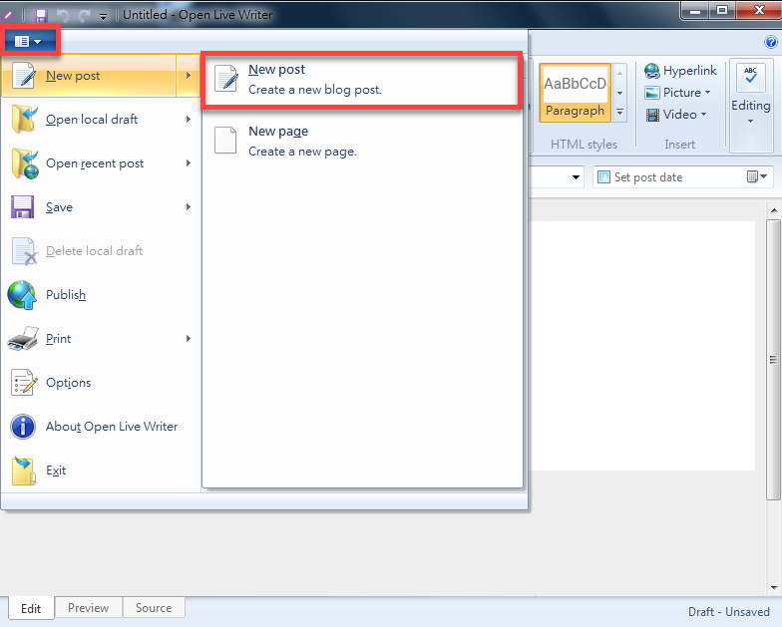Insert a Hyperlink
The height and width of the screenshot is (627, 782).
click(x=680, y=71)
